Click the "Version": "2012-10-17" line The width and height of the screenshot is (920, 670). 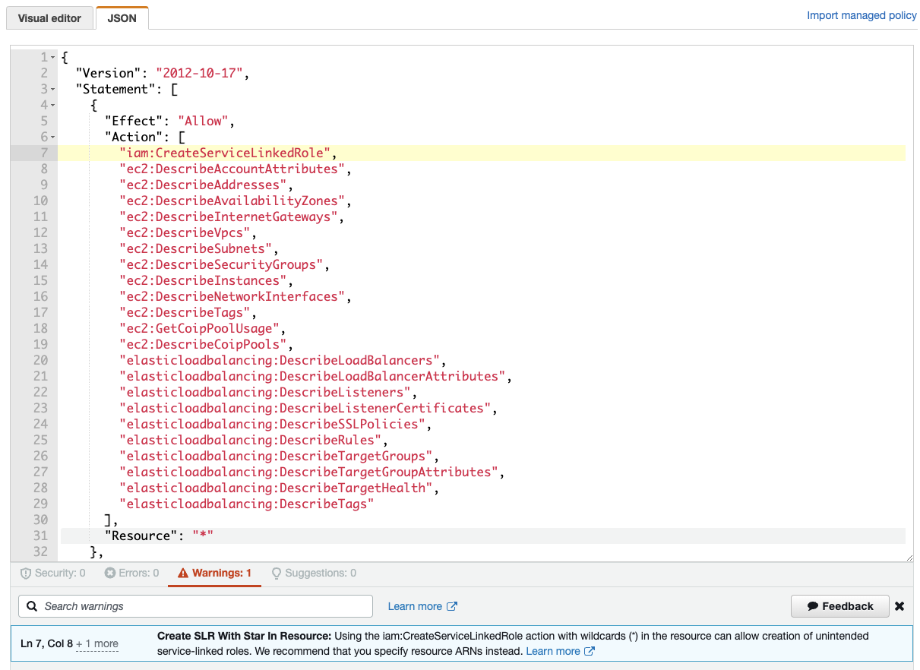pos(163,74)
